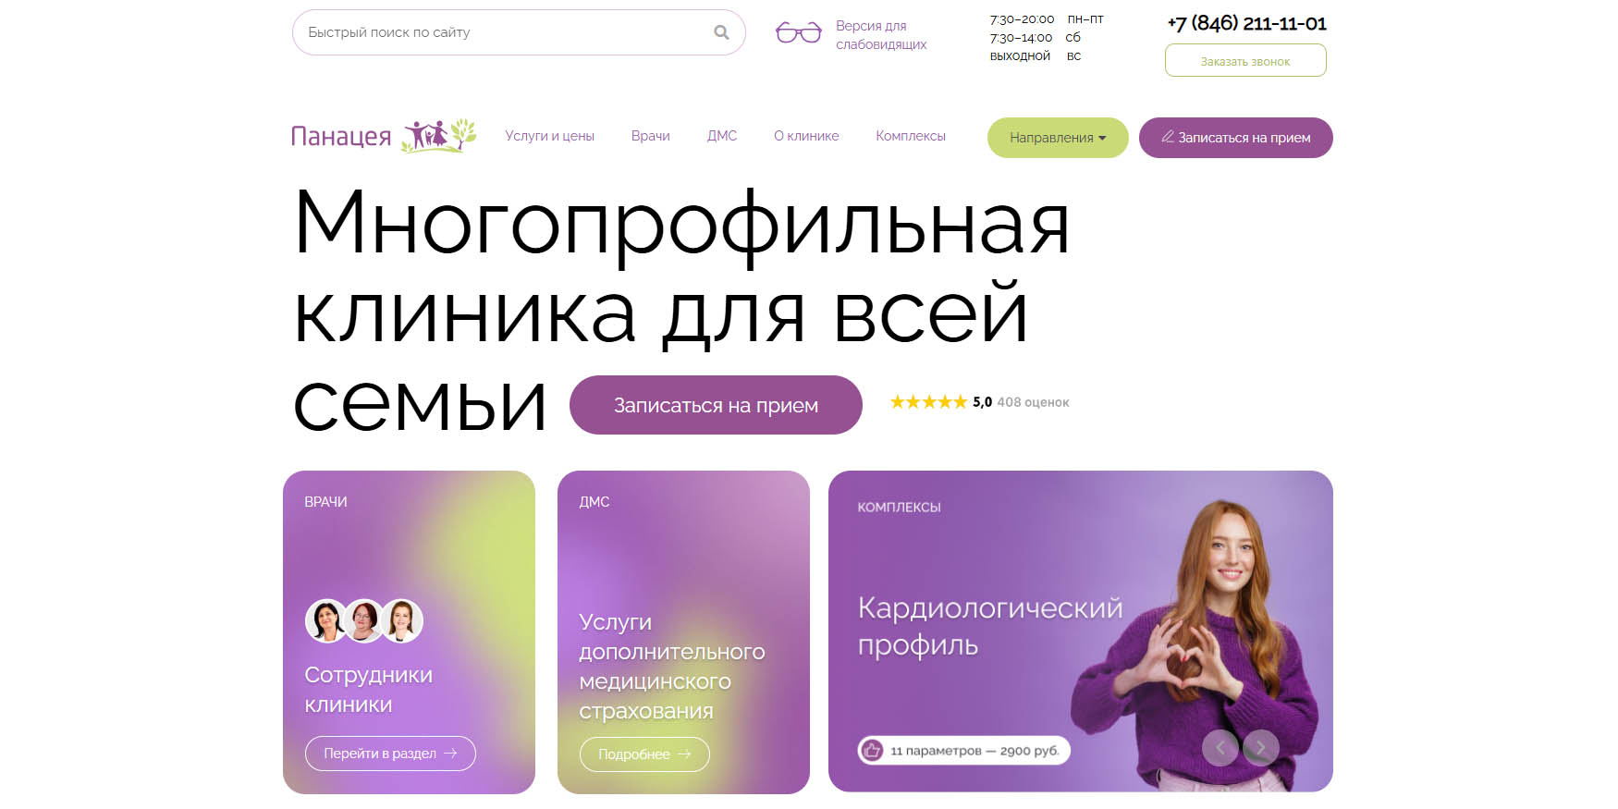This screenshot has height=809, width=1618.
Task: Open the Врачи menu item
Action: 651,136
